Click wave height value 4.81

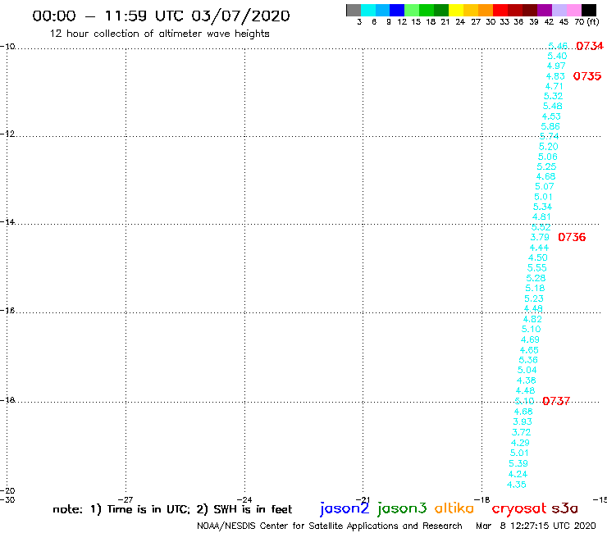[x=541, y=216]
